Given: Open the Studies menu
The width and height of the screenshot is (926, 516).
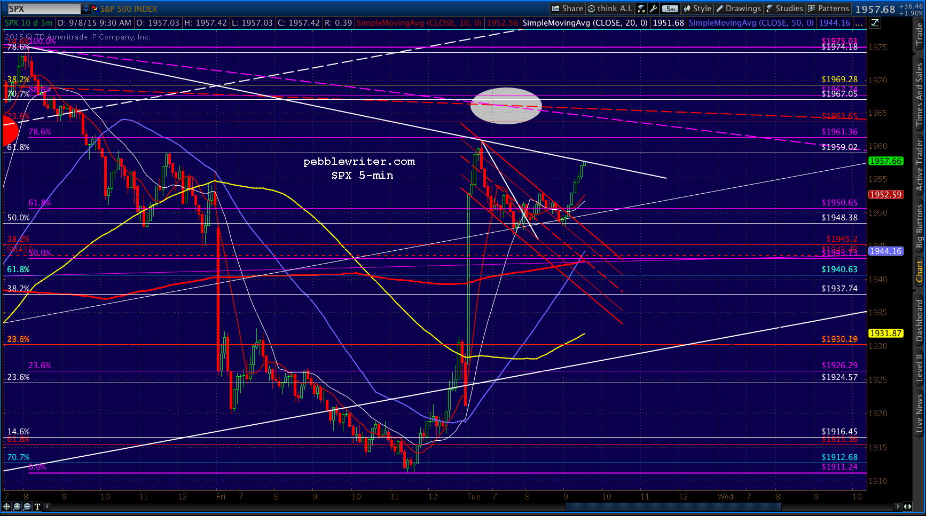Looking at the screenshot, I should click(x=784, y=9).
